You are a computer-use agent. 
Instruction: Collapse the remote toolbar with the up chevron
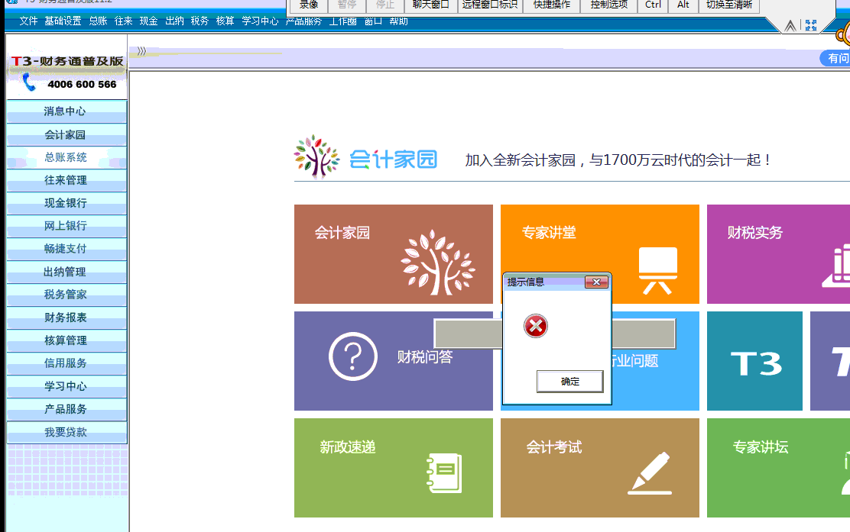pos(790,25)
